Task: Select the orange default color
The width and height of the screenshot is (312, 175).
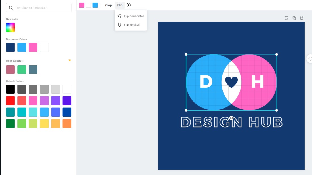Action: coord(67,124)
